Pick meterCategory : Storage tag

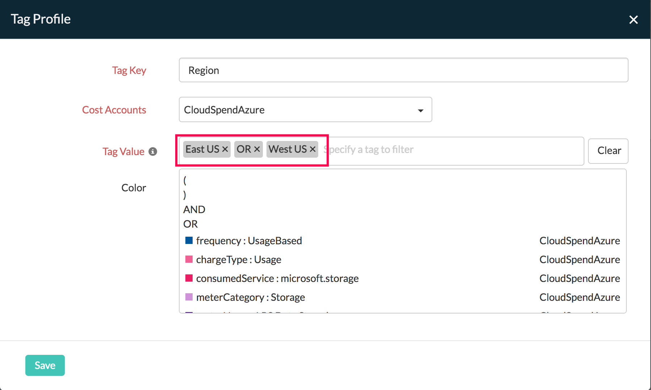point(251,297)
